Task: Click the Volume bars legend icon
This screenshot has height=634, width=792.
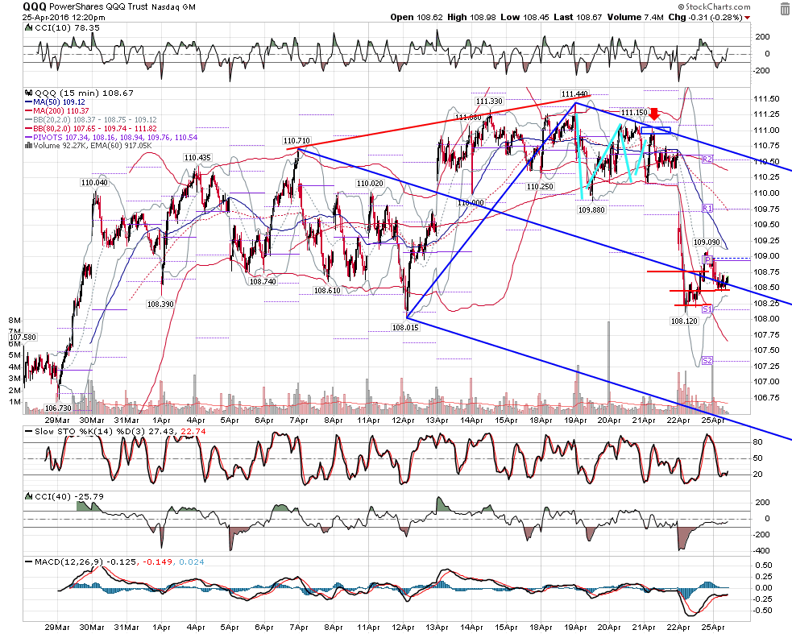Action: coord(29,146)
